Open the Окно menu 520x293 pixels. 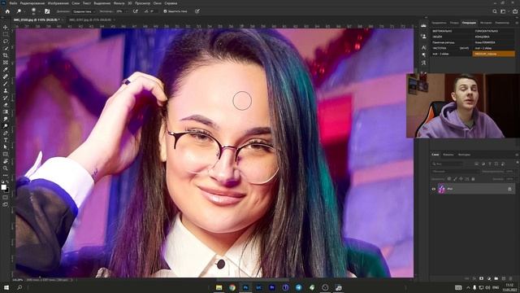(x=157, y=3)
